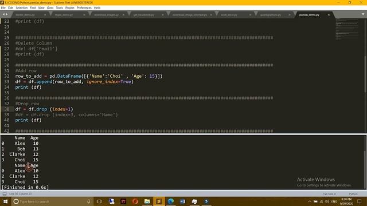Viewport: 367px width, 206px height.
Task: Click the microphone icon in search box
Action: tap(89, 201)
